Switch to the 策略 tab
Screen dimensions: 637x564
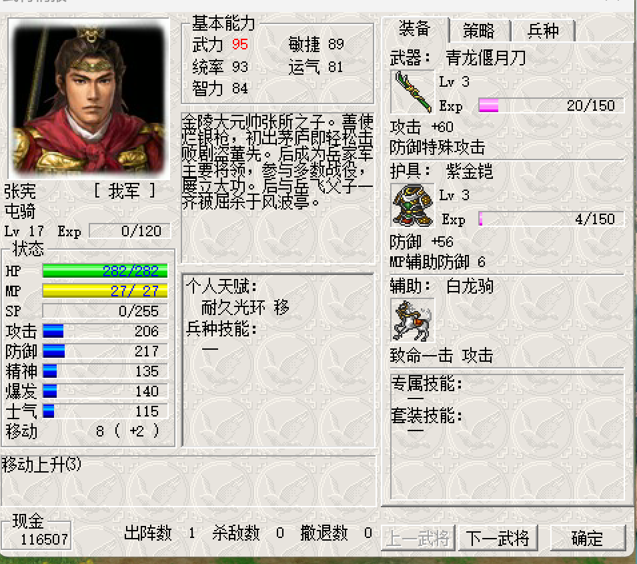pos(480,31)
